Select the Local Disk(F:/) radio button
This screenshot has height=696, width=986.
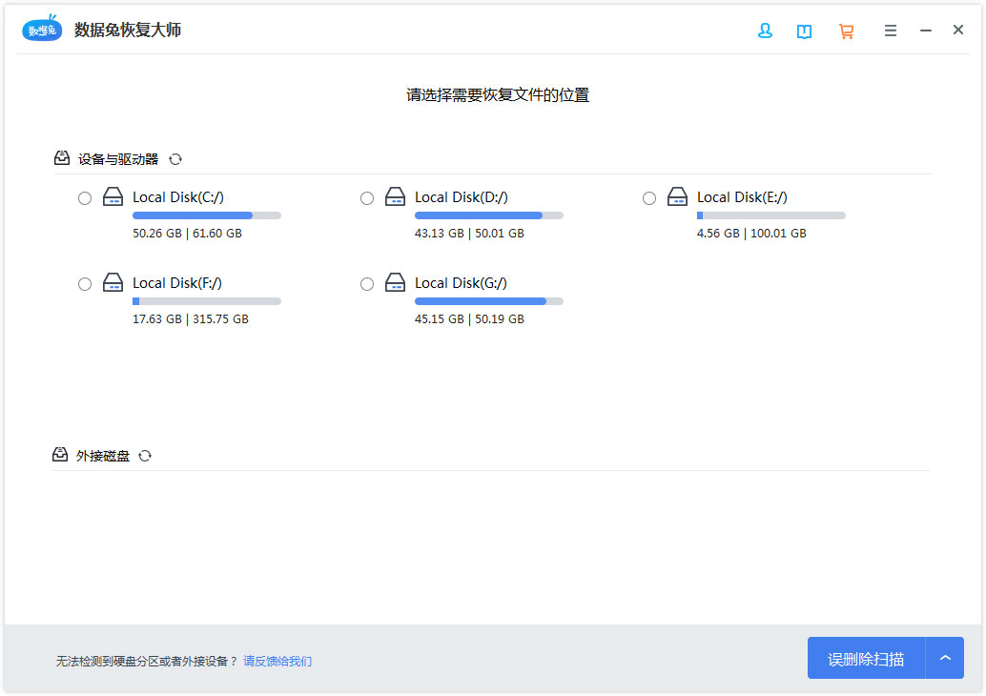coord(85,284)
